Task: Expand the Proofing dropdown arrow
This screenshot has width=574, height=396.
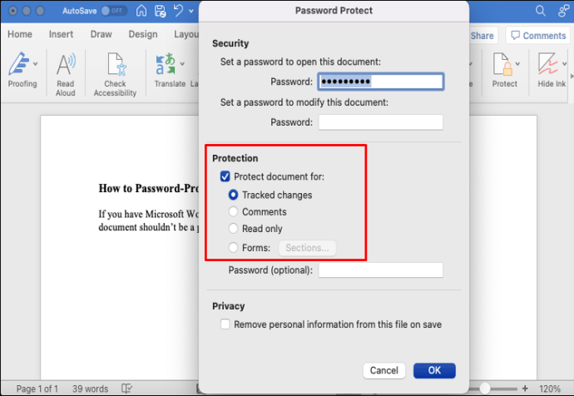Action: 36,63
